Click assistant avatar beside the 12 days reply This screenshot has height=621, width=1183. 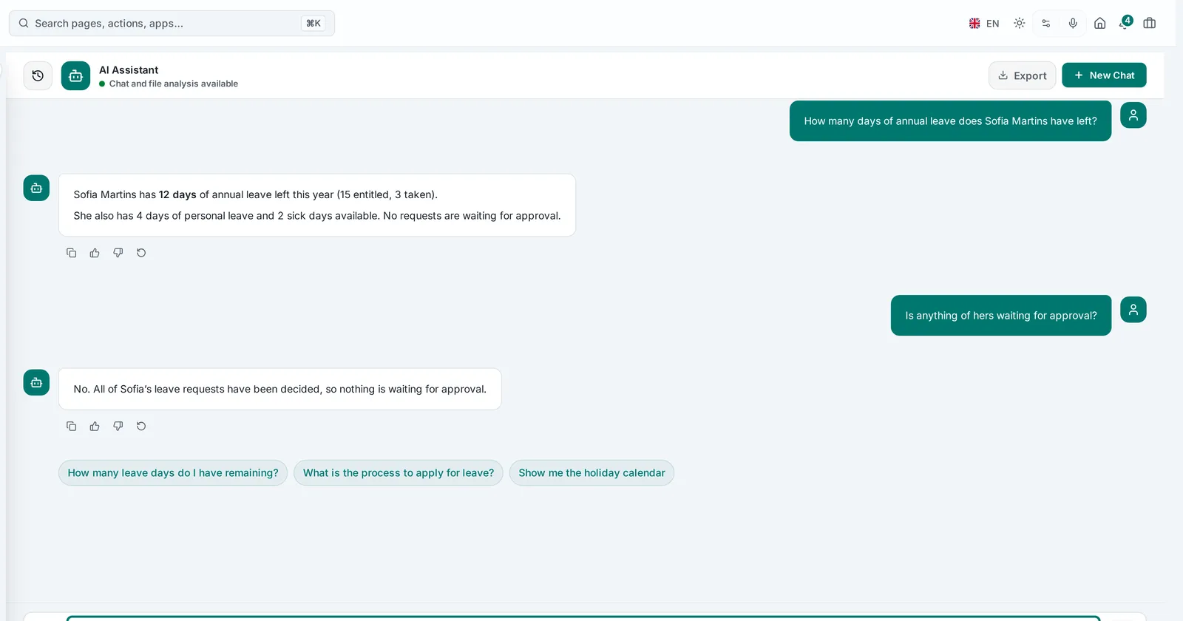pyautogui.click(x=36, y=189)
